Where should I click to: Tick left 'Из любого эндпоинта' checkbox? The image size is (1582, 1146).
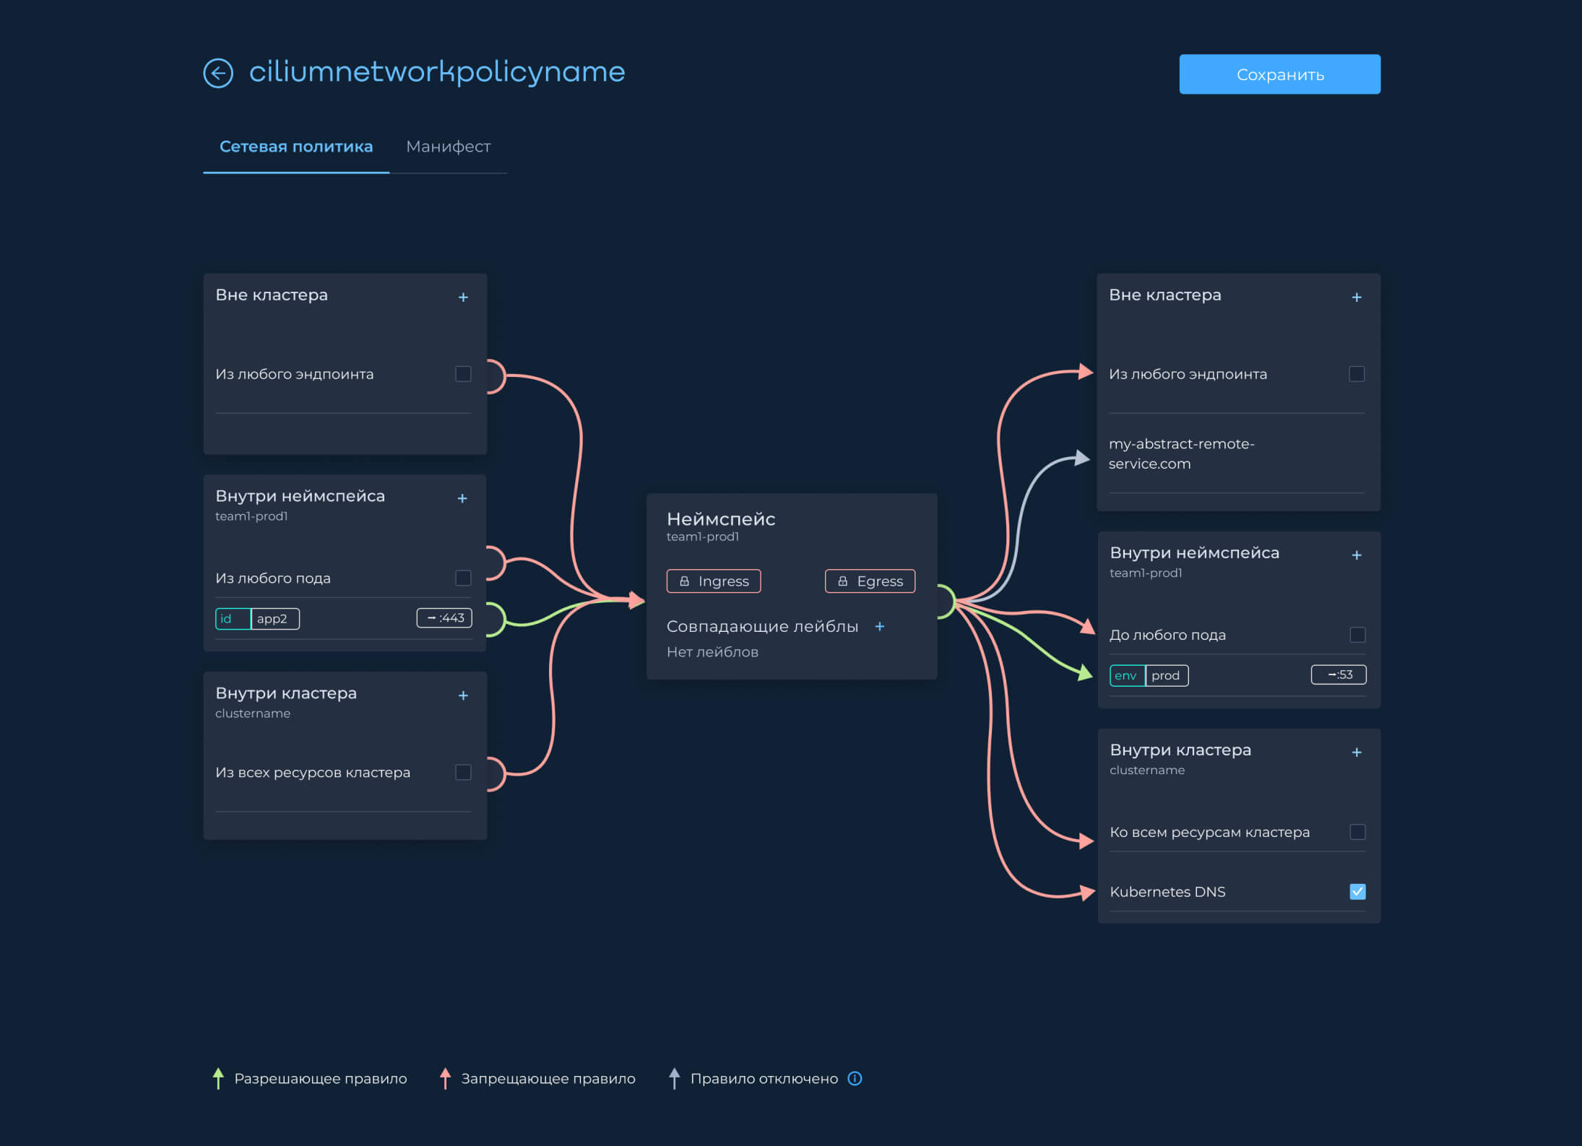tap(463, 374)
